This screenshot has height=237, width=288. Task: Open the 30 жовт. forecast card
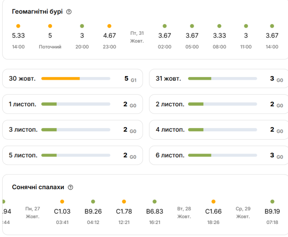point(73,79)
